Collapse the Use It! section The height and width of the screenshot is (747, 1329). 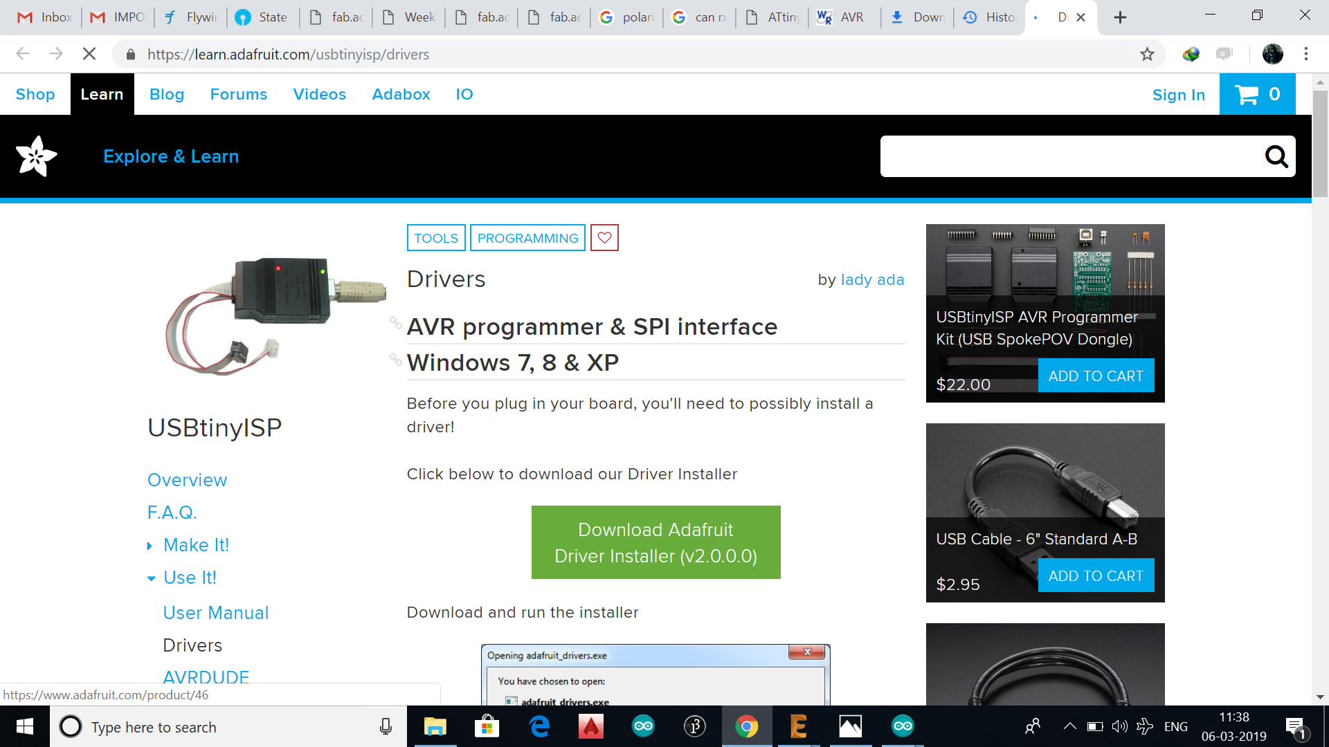pyautogui.click(x=151, y=578)
